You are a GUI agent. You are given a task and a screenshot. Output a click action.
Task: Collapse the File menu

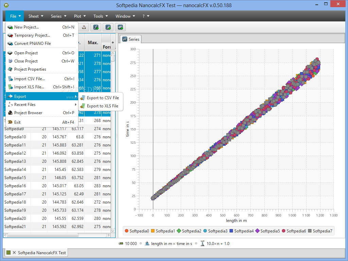click(x=15, y=16)
